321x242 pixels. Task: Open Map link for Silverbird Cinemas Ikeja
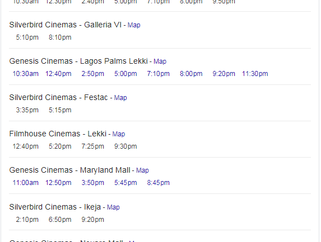pyautogui.click(x=113, y=207)
